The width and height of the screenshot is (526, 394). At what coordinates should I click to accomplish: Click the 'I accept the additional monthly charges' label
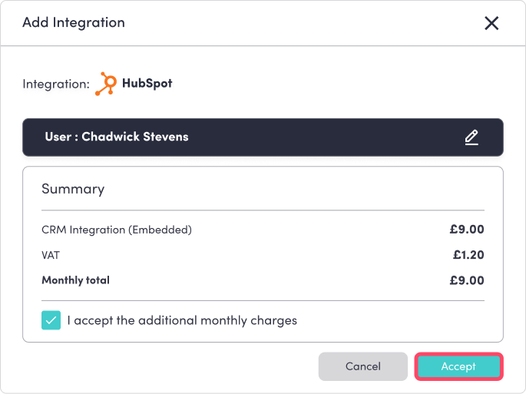[x=181, y=320]
